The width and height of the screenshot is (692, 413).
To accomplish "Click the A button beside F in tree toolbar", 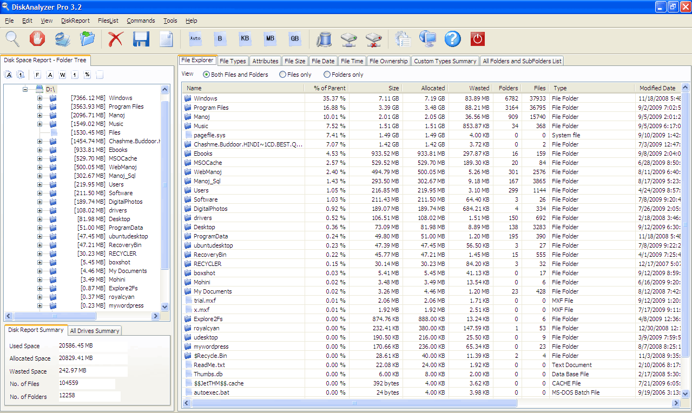I will tap(50, 75).
